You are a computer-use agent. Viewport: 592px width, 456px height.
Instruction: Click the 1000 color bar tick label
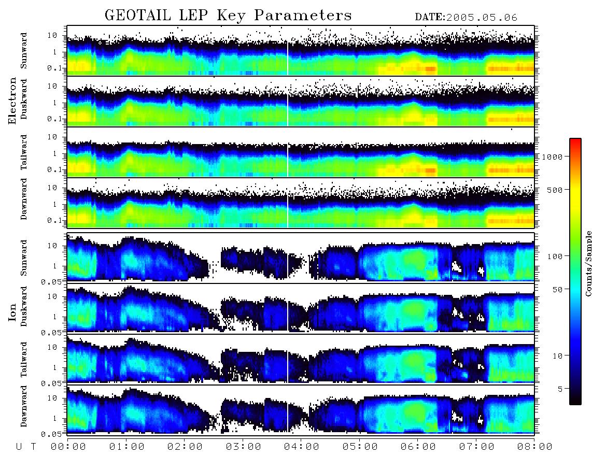click(x=553, y=156)
